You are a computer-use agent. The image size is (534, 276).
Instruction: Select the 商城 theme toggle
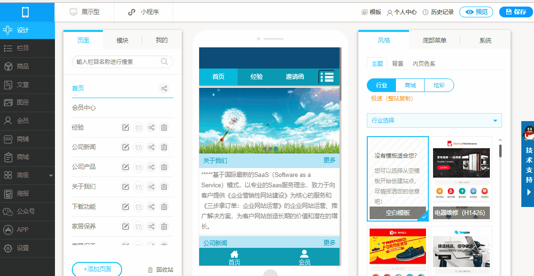[x=410, y=85]
